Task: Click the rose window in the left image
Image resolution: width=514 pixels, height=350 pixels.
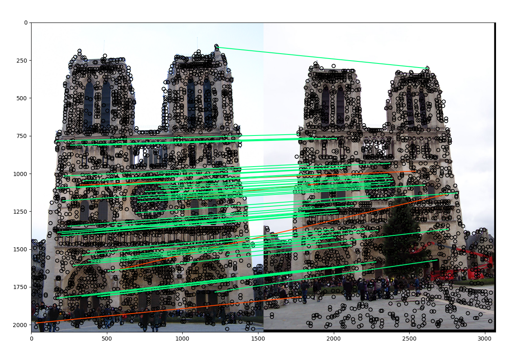Action: (149, 200)
